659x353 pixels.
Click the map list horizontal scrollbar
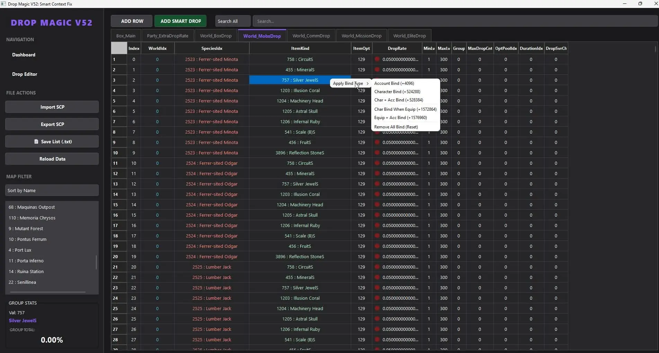48,292
